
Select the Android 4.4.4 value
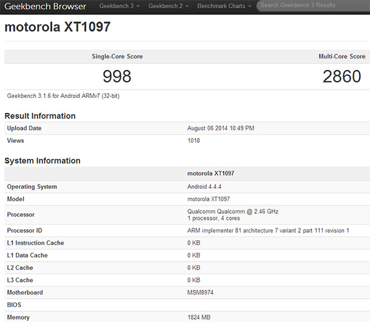tap(204, 186)
